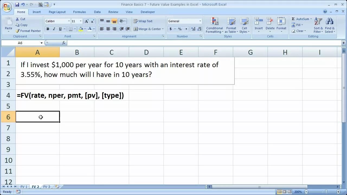Increase font size with Grow Font
Screen dimensions: 347x195
tap(87, 21)
